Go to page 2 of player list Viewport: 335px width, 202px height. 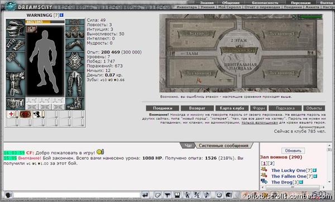[271, 163]
